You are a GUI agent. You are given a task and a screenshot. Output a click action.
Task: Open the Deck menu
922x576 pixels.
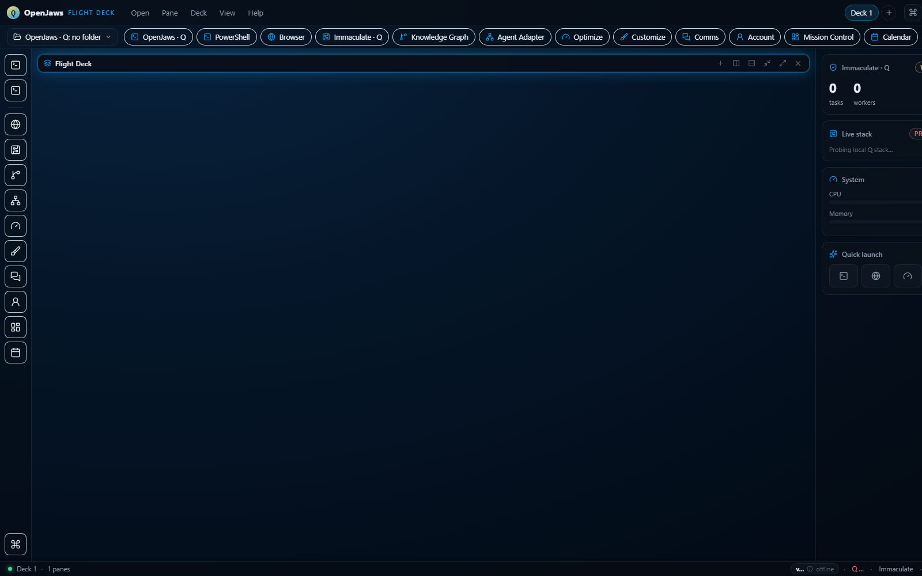[199, 13]
